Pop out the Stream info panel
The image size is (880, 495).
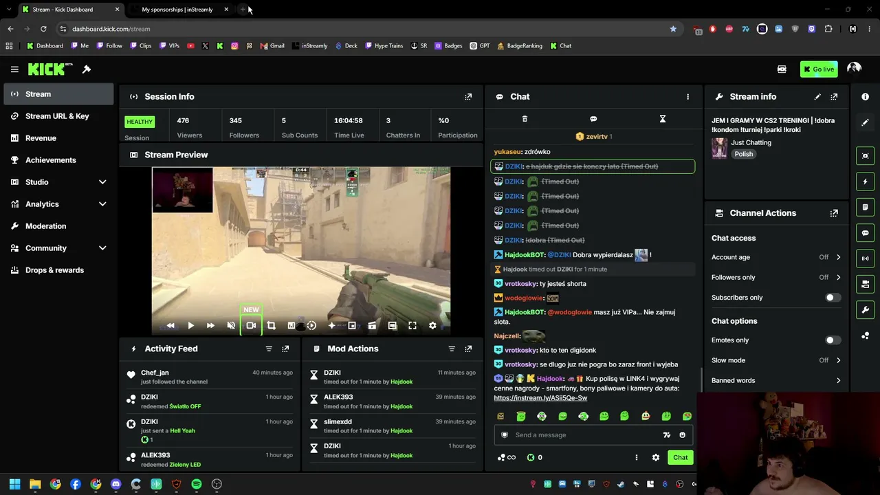[834, 97]
